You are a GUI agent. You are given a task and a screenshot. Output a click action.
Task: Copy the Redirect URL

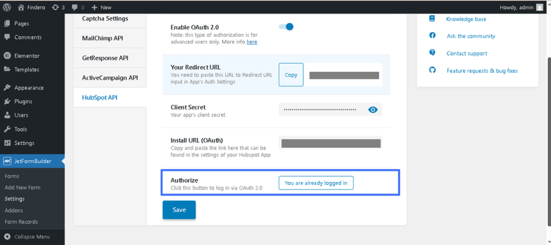(x=291, y=75)
